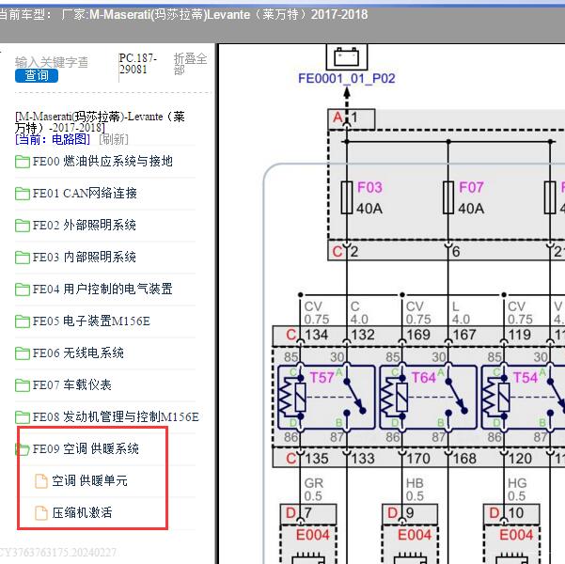Expand FE02 外部照明系统 tree item
The image size is (565, 564).
click(85, 226)
